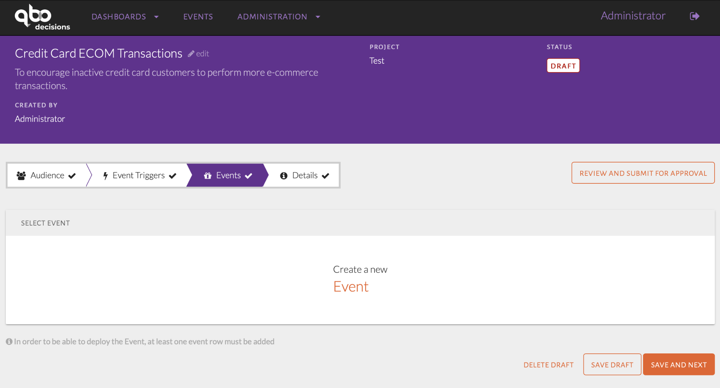Click the logout arrow icon
This screenshot has height=388, width=720.
coord(694,16)
